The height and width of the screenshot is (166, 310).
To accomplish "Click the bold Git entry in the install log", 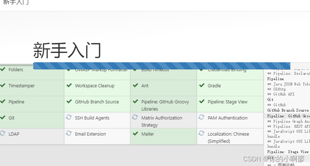I will coord(270,99).
